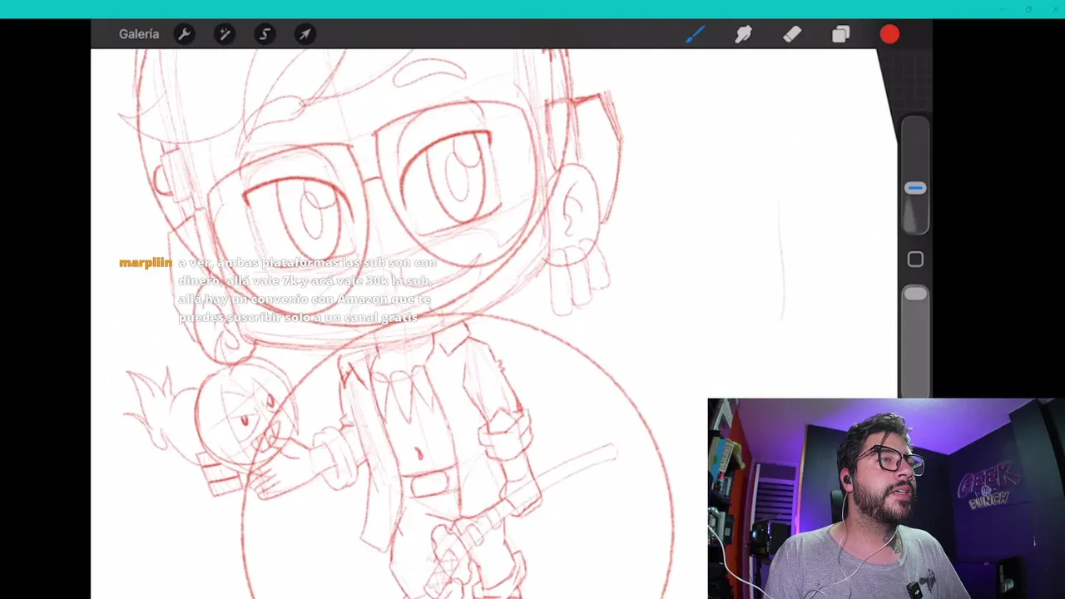Open the Adjustments magic wand menu

(x=224, y=34)
